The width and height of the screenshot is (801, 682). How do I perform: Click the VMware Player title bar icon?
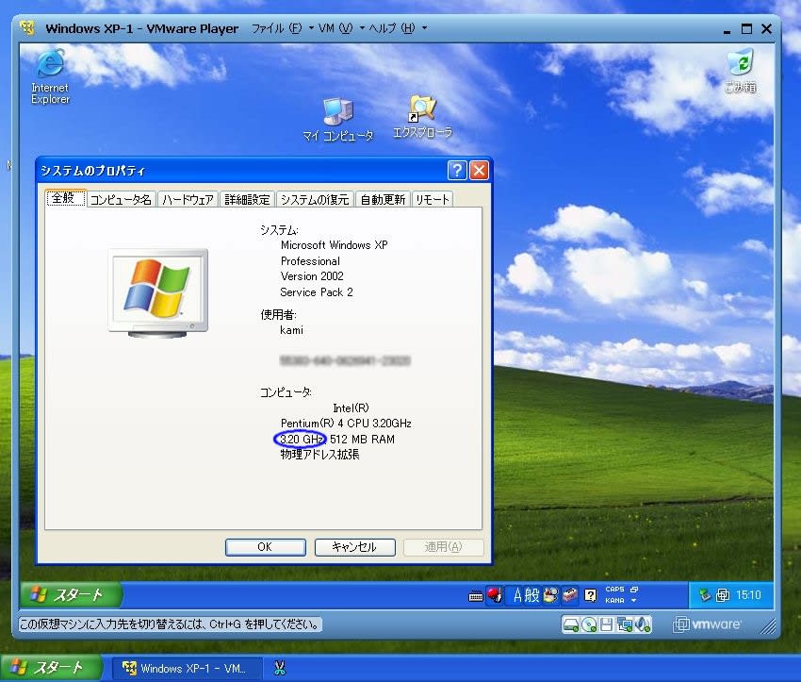pyautogui.click(x=27, y=27)
